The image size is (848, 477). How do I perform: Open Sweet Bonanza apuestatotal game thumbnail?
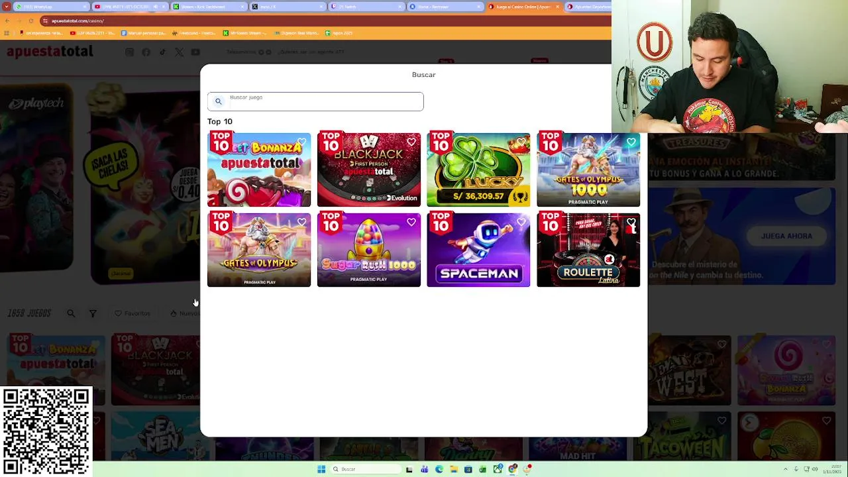(259, 170)
